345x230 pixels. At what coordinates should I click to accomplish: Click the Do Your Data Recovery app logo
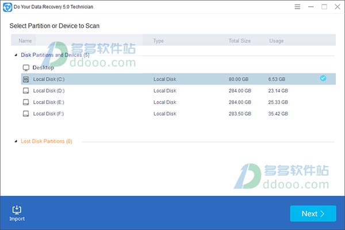[7, 7]
